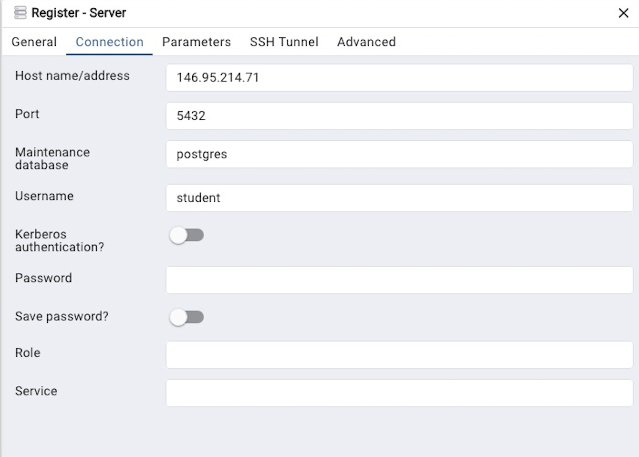This screenshot has width=639, height=457.
Task: Close the Register - Server dialog
Action: pos(623,13)
